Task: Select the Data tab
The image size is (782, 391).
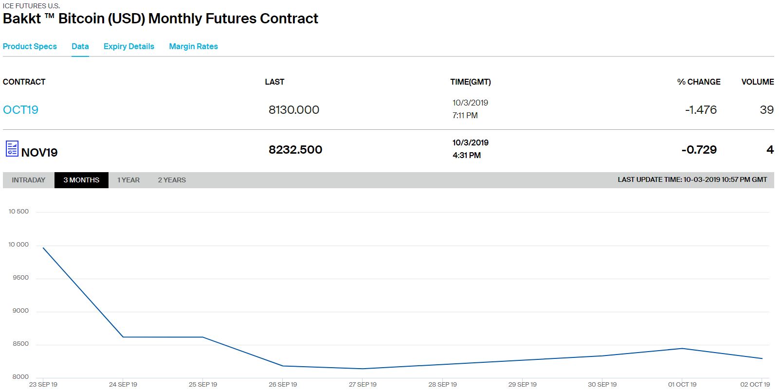Action: (80, 47)
